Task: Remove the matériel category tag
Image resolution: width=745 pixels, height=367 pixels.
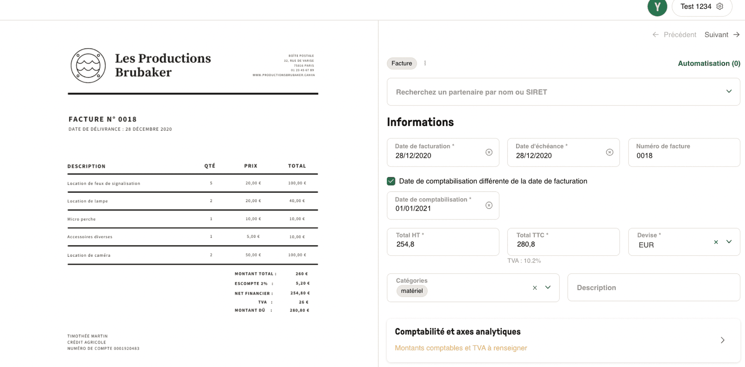Action: coord(412,291)
